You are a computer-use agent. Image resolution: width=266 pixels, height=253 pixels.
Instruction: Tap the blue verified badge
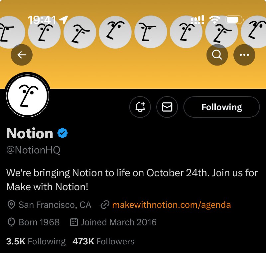point(63,133)
